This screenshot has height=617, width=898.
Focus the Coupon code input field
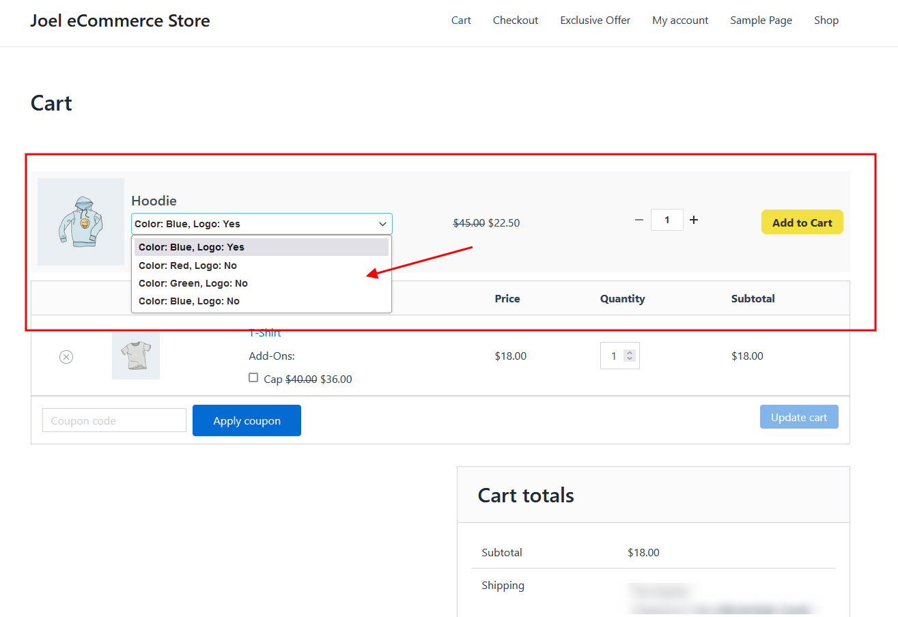[x=114, y=420]
